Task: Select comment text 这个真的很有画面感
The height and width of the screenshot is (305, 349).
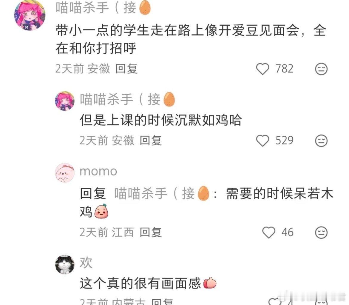Action: 140,284
